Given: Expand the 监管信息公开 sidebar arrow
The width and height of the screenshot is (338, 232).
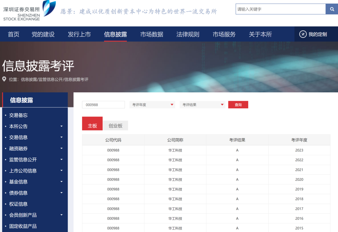Looking at the screenshot, I should pyautogui.click(x=61, y=160).
